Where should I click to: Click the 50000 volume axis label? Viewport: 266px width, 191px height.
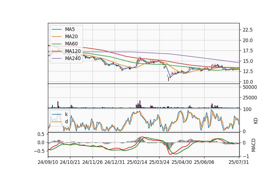pos(250,87)
